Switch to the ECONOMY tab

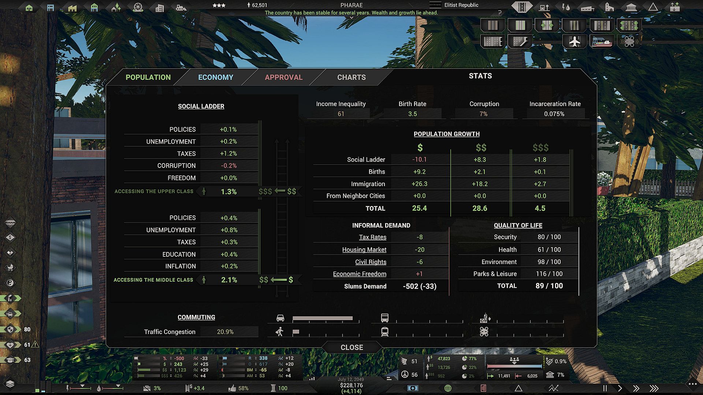click(x=215, y=77)
